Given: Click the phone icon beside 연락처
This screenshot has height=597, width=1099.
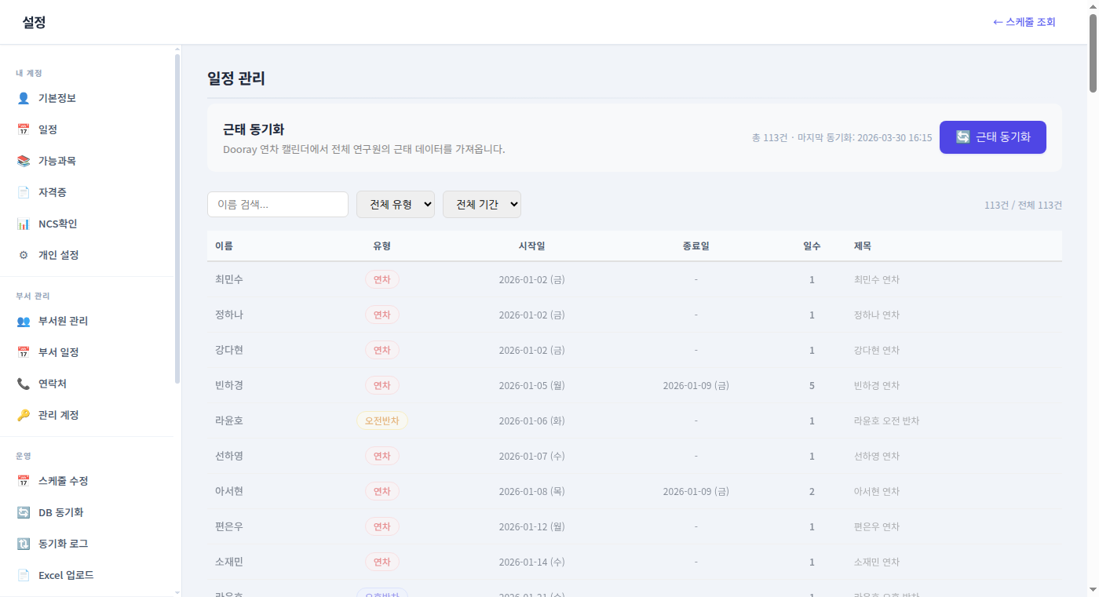Looking at the screenshot, I should pyautogui.click(x=24, y=384).
